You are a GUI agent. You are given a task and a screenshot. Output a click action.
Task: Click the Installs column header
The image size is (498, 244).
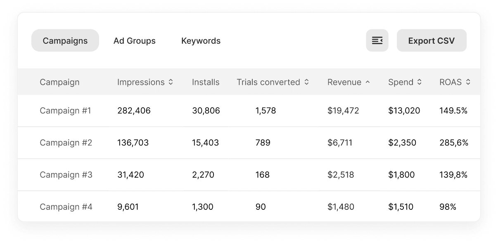[205, 82]
